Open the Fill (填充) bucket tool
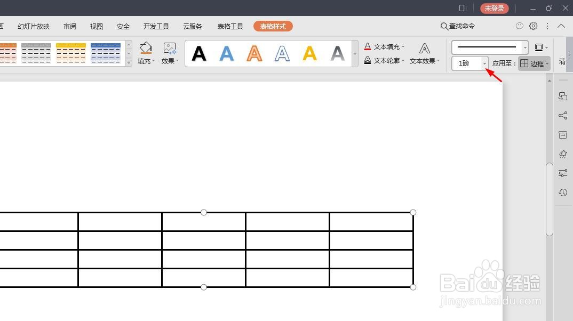This screenshot has width=573, height=321. [146, 53]
